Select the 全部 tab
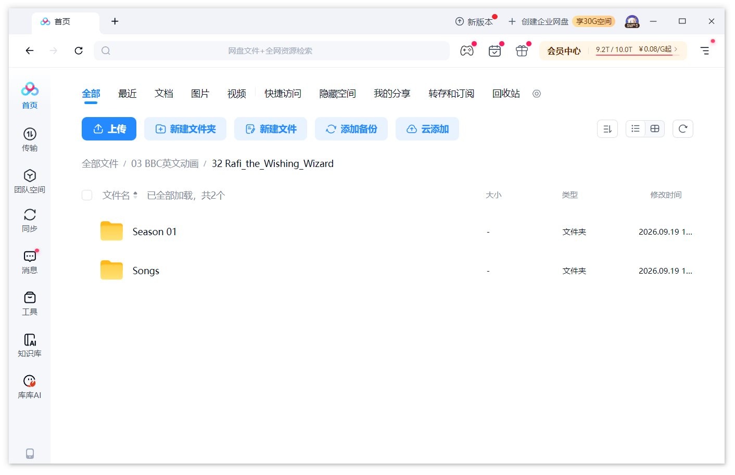This screenshot has height=475, width=735. 91,94
